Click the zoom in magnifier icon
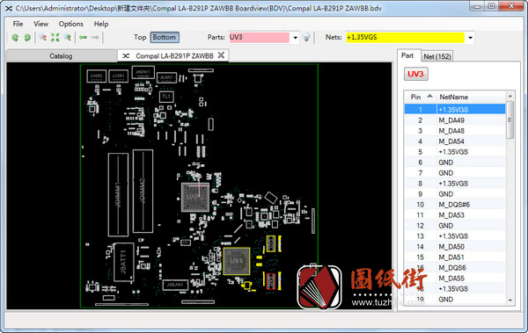 68,37
